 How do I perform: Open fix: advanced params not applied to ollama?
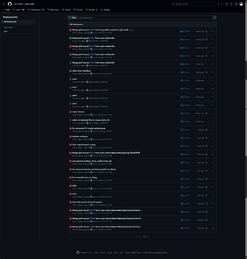coord(94,169)
